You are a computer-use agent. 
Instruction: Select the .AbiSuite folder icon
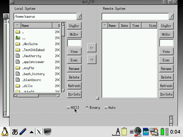18,44
